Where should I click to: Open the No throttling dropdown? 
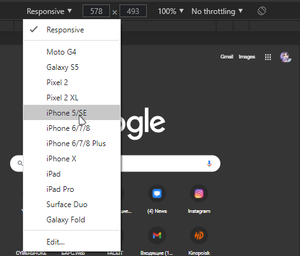click(x=217, y=11)
